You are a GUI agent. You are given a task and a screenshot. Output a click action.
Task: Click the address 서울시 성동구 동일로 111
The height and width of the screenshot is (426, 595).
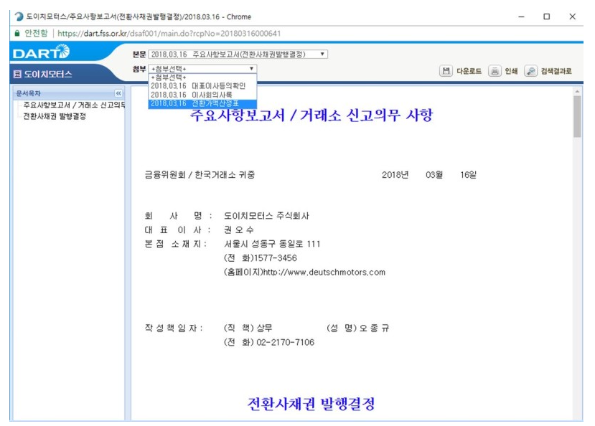[x=272, y=244]
